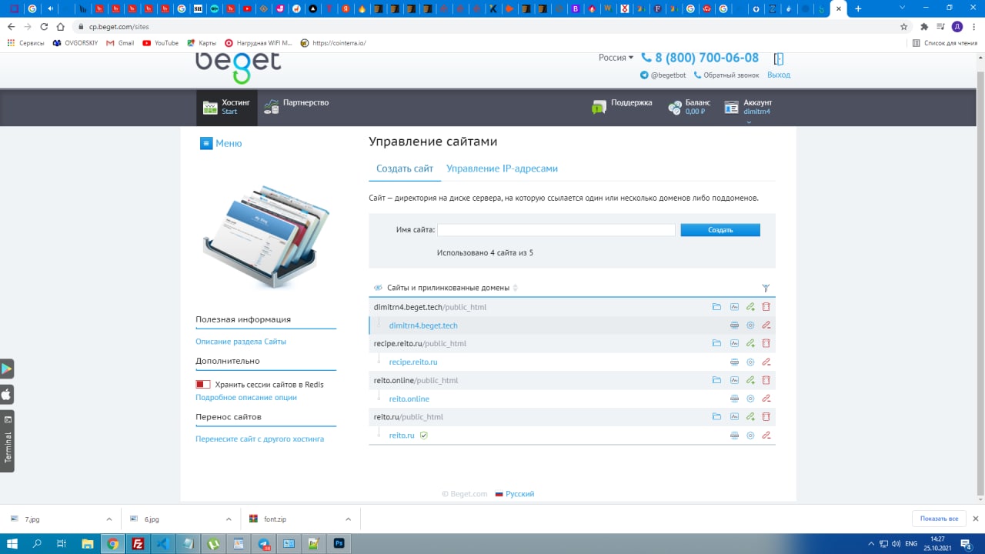This screenshot has height=554, width=985.
Task: Click the logout door icon in header
Action: (778, 58)
